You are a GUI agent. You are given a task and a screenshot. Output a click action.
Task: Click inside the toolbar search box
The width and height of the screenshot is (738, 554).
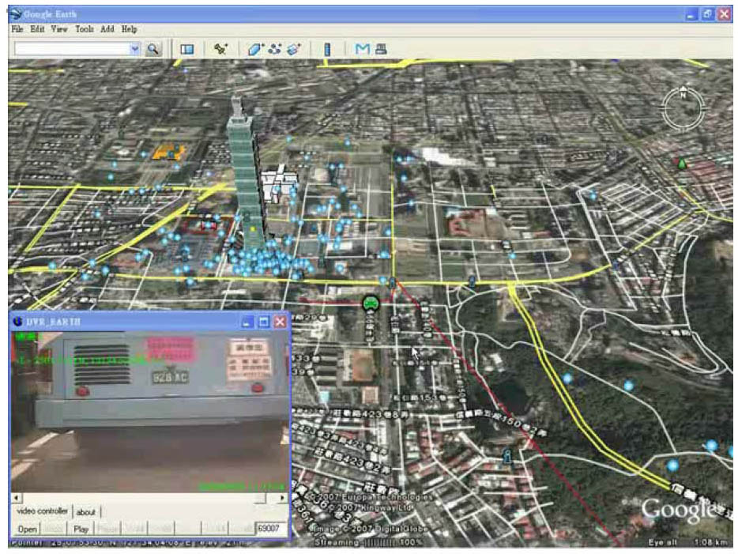coord(72,49)
